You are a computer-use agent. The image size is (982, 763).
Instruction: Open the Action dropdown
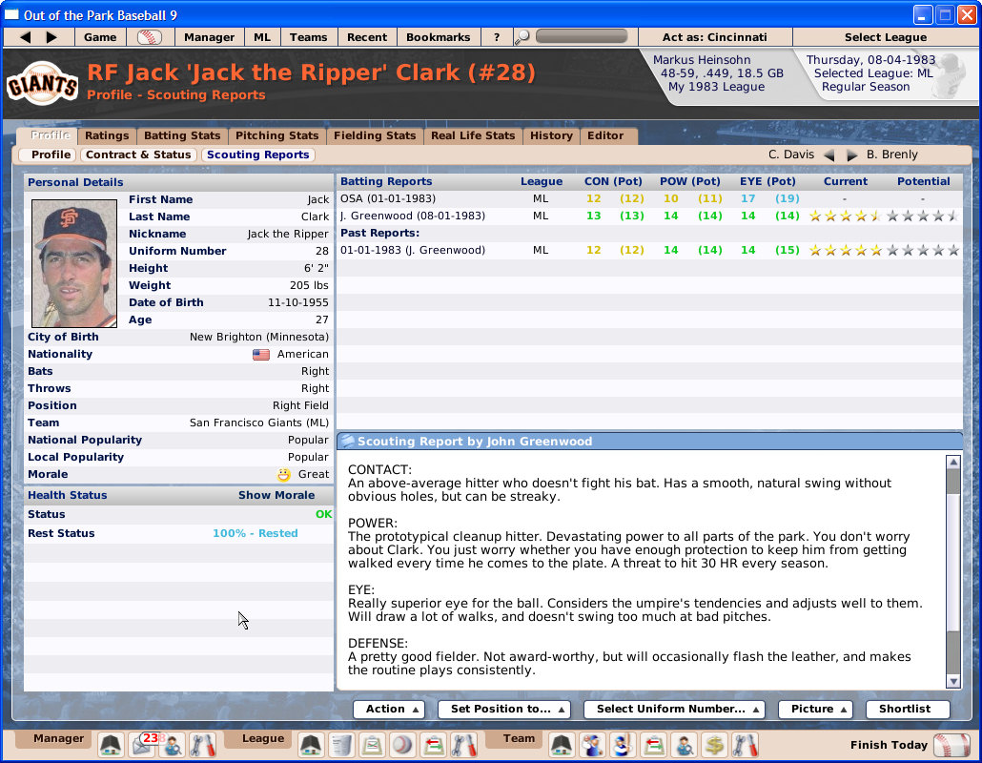tap(389, 709)
